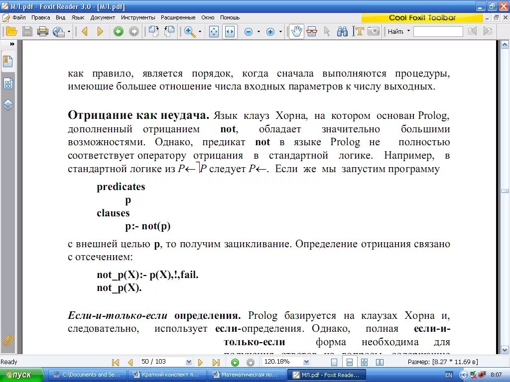Image resolution: width=510 pixels, height=382 pixels.
Task: Open the Вид menu
Action: tap(60, 17)
